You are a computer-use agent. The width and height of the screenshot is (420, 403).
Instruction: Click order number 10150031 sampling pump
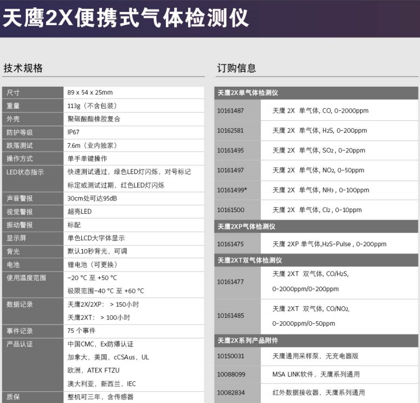click(x=231, y=356)
